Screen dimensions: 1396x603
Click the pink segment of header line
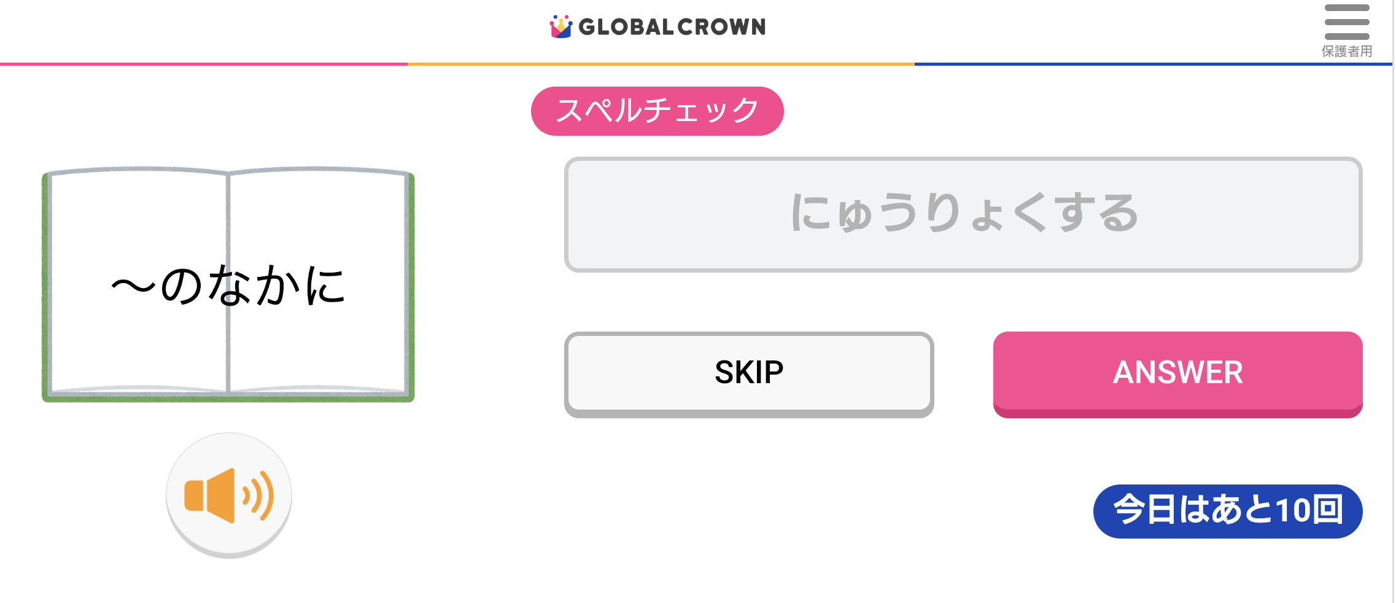[203, 64]
